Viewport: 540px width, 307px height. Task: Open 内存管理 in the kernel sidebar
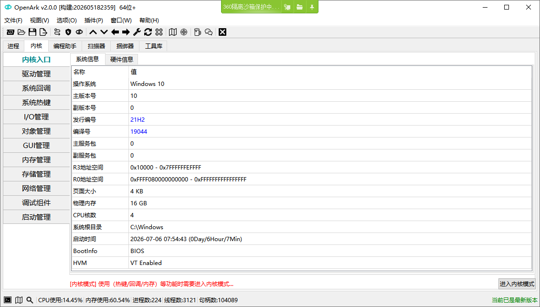(36, 160)
